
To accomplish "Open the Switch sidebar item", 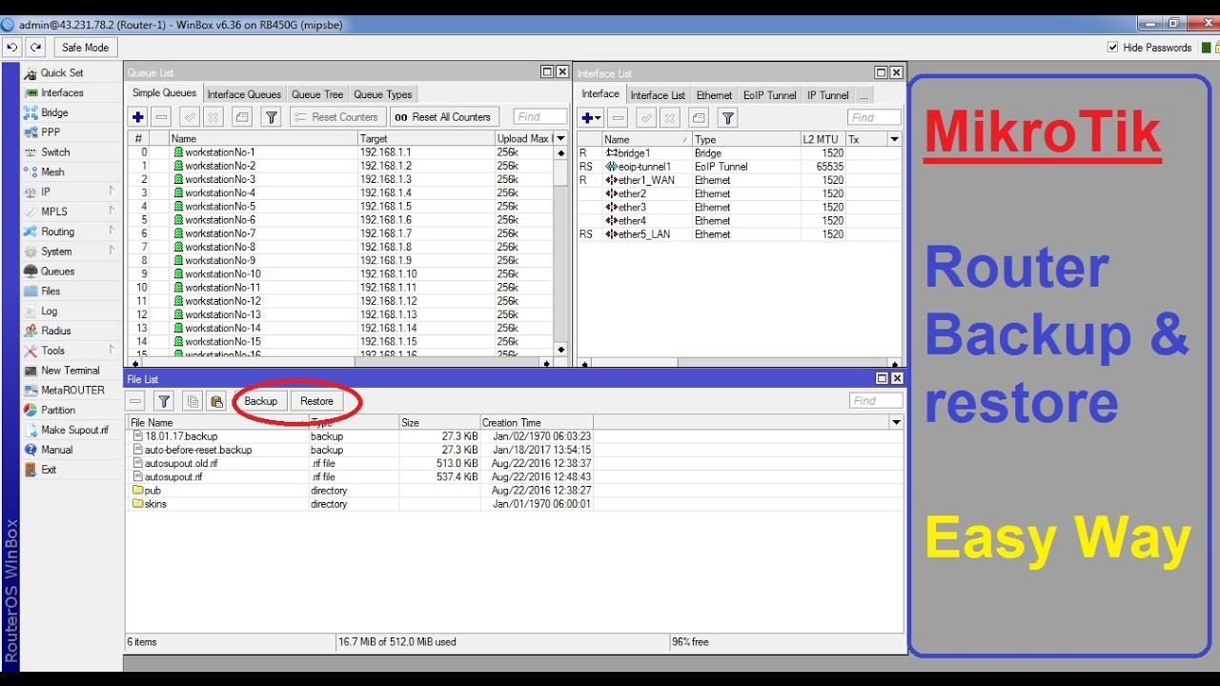I will coord(55,152).
